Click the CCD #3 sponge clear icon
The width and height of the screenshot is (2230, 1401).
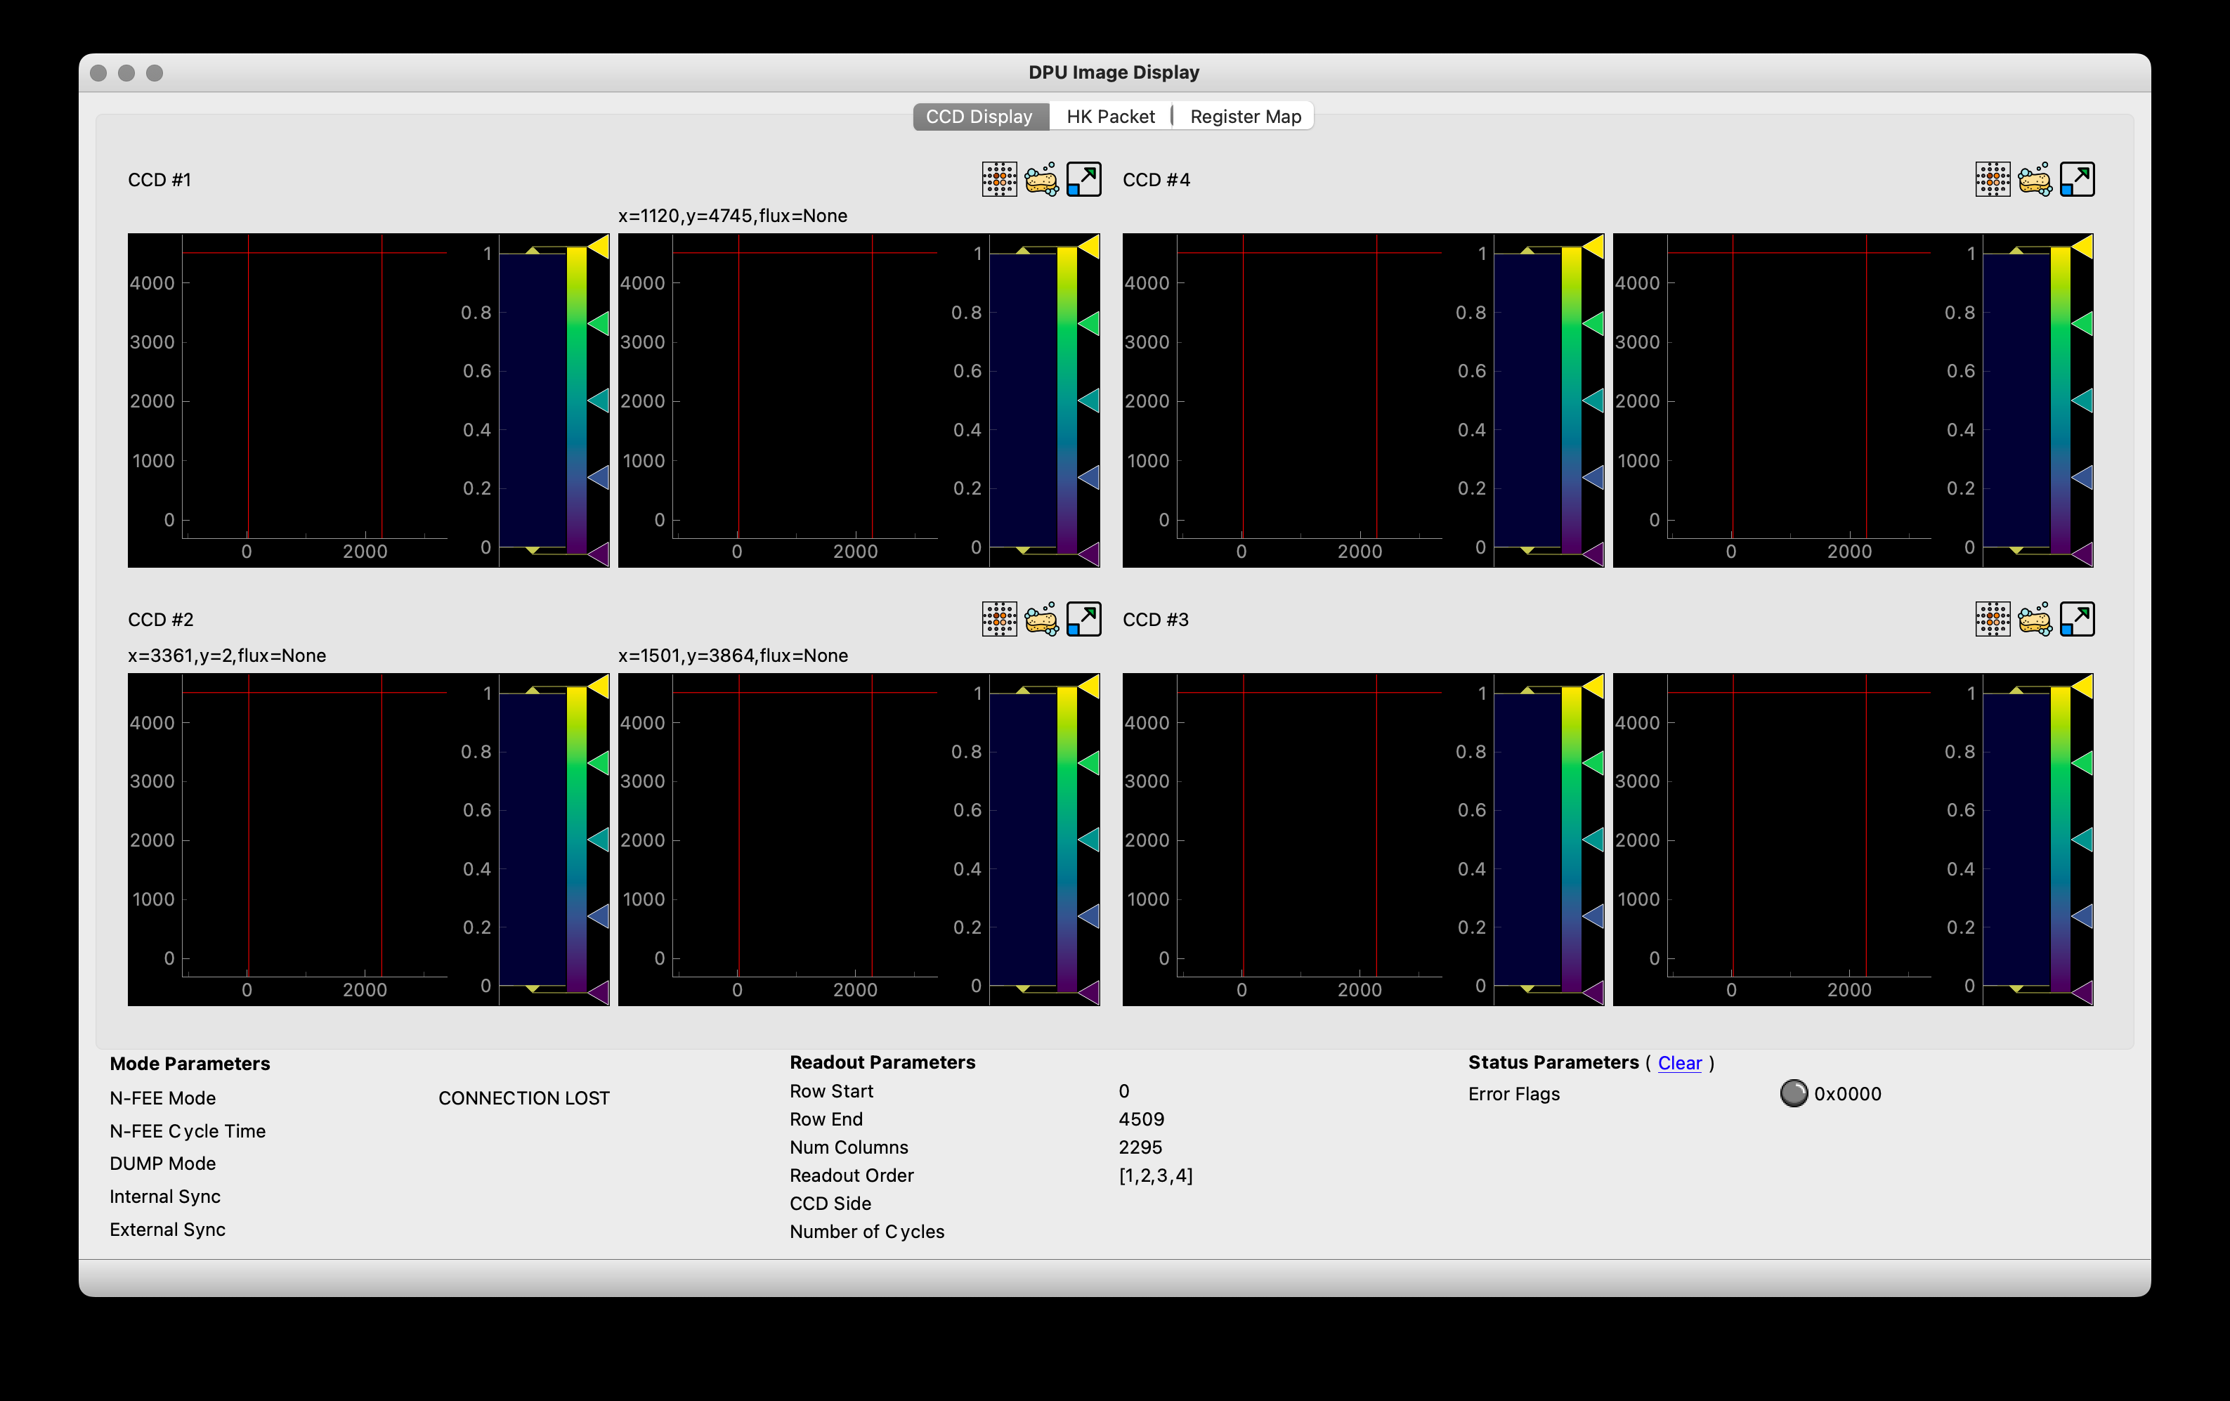pyautogui.click(x=2035, y=620)
